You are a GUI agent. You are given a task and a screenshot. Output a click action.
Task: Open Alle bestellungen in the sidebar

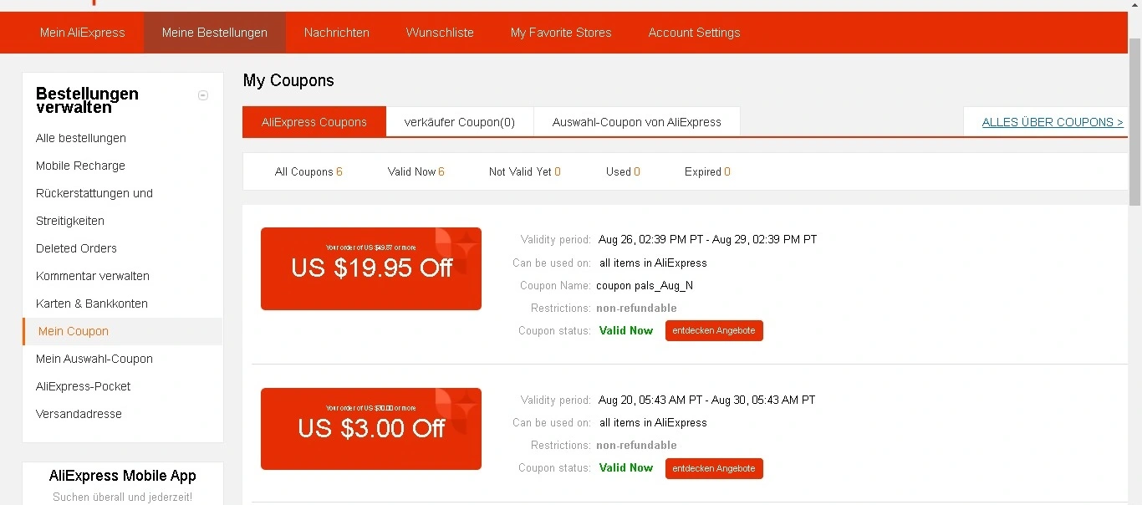click(81, 138)
